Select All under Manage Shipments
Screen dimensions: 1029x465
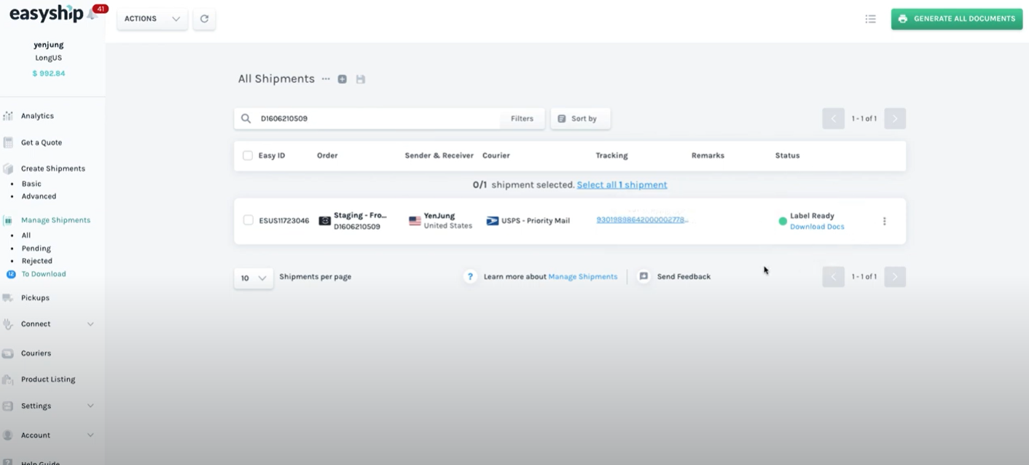(x=26, y=235)
